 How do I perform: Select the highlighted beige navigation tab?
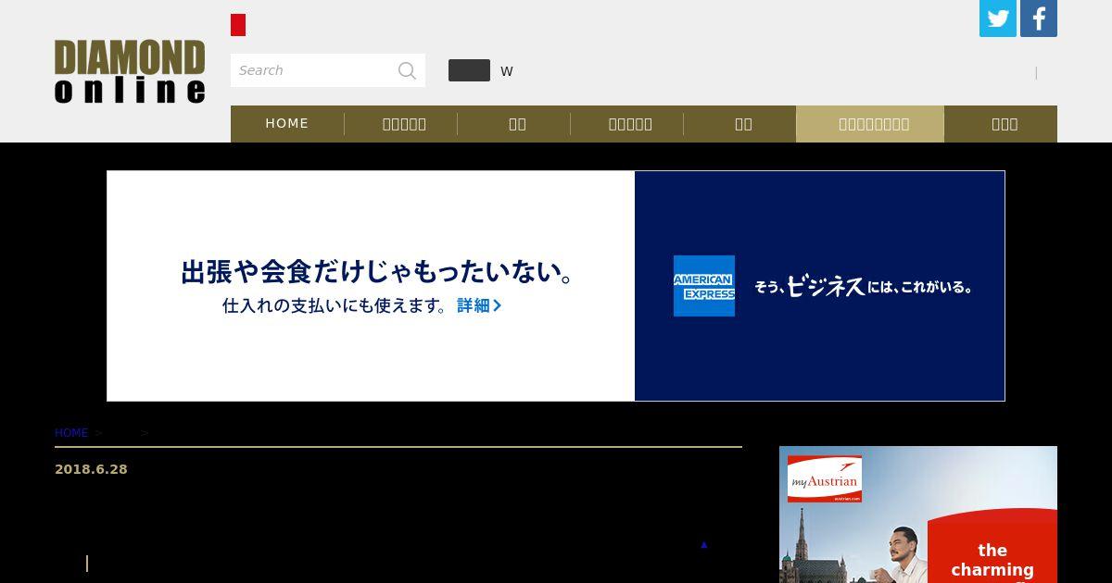[870, 124]
